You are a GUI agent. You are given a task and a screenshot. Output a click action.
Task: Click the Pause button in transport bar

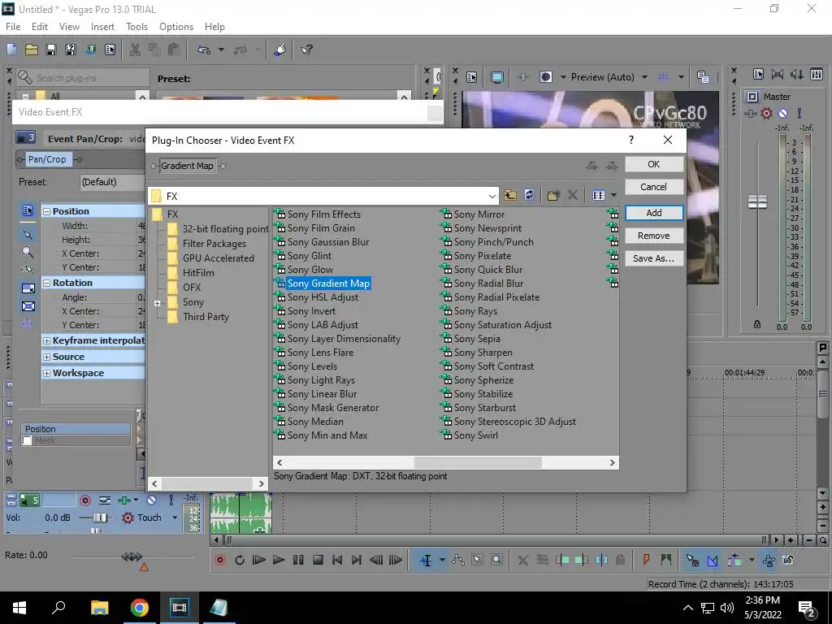[298, 560]
